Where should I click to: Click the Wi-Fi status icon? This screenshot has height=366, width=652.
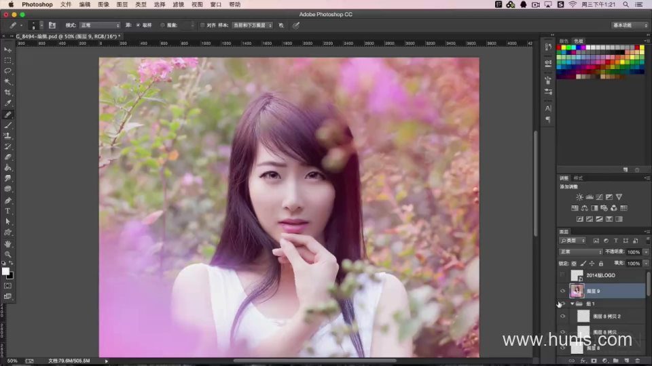[x=573, y=4]
